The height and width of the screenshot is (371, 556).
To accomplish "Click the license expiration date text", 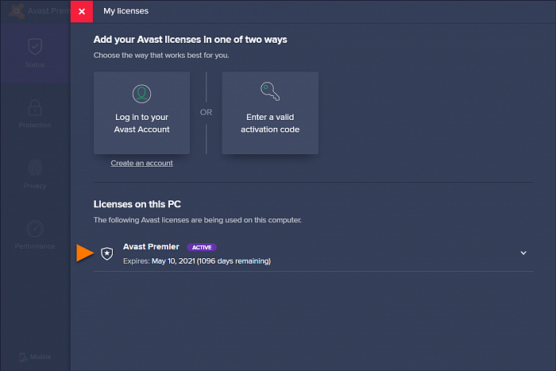I will click(197, 261).
